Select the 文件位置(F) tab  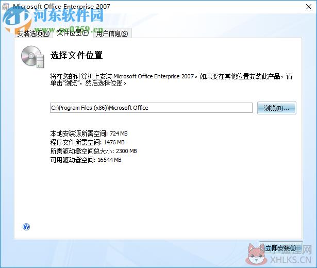[x=73, y=32]
